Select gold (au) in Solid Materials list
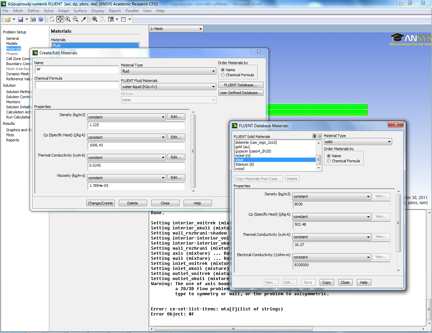432x333 pixels. tap(275, 147)
